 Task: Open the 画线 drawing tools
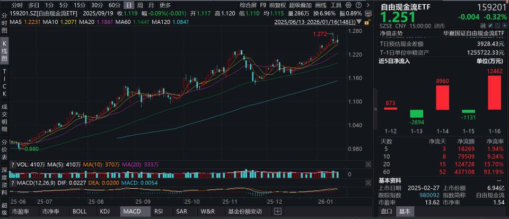(321, 5)
